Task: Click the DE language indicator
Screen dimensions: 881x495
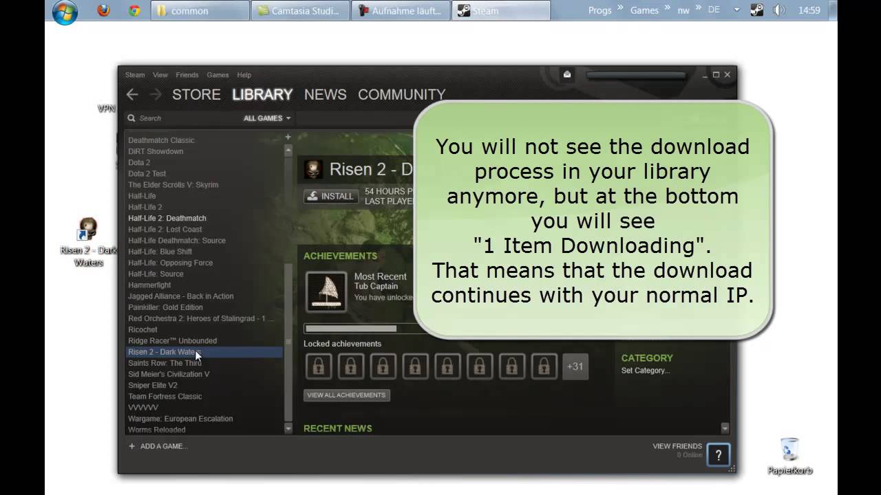Action: pos(714,10)
